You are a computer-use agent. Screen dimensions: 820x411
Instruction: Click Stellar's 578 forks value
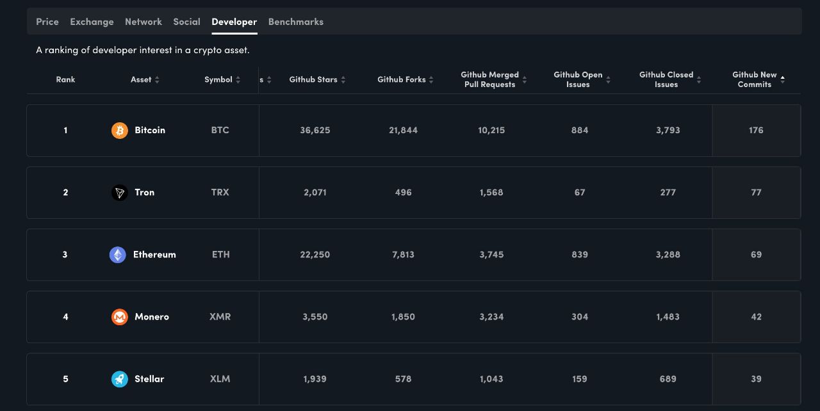(403, 378)
